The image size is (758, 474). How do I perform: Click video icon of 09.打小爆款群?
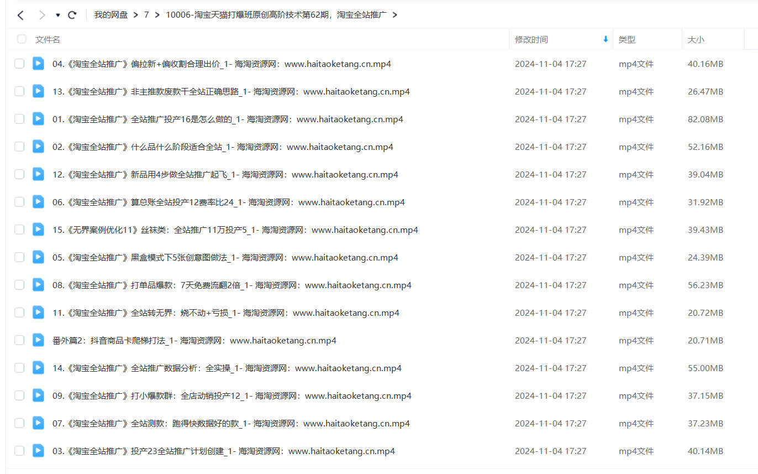point(38,395)
